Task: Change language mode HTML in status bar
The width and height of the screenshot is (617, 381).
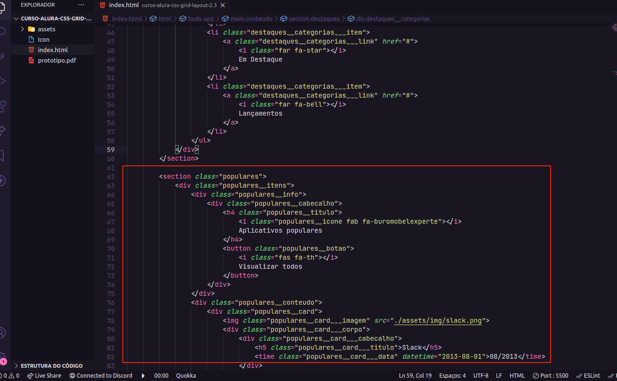Action: point(517,376)
